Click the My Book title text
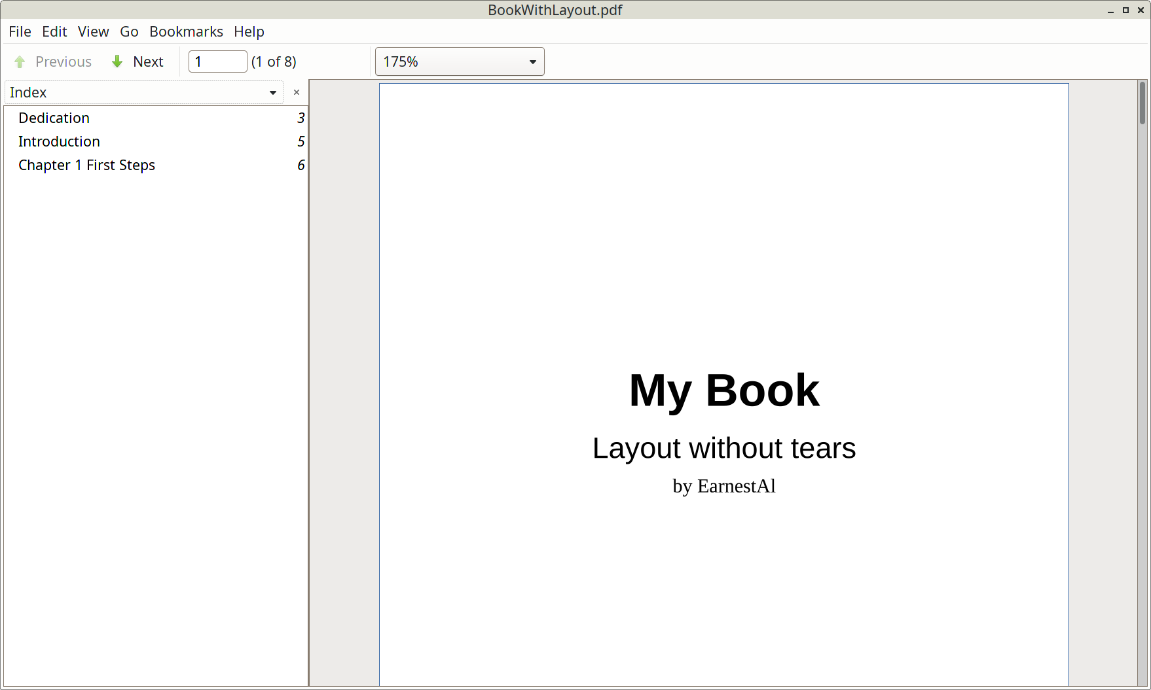This screenshot has width=1151, height=690. (x=724, y=391)
